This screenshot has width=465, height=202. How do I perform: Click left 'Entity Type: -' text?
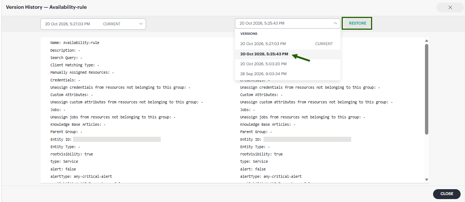pyautogui.click(x=65, y=147)
